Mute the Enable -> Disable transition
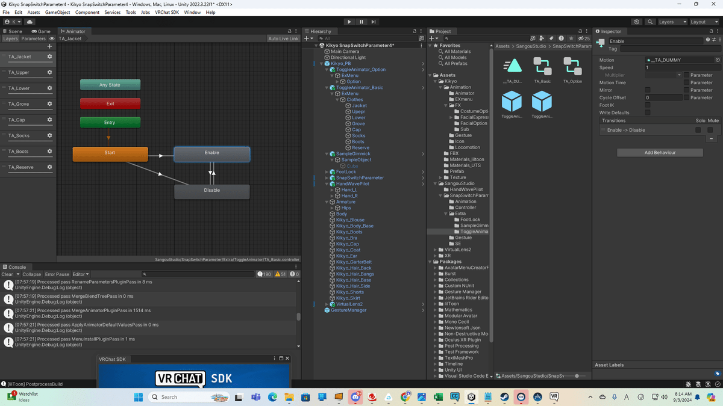 710,130
